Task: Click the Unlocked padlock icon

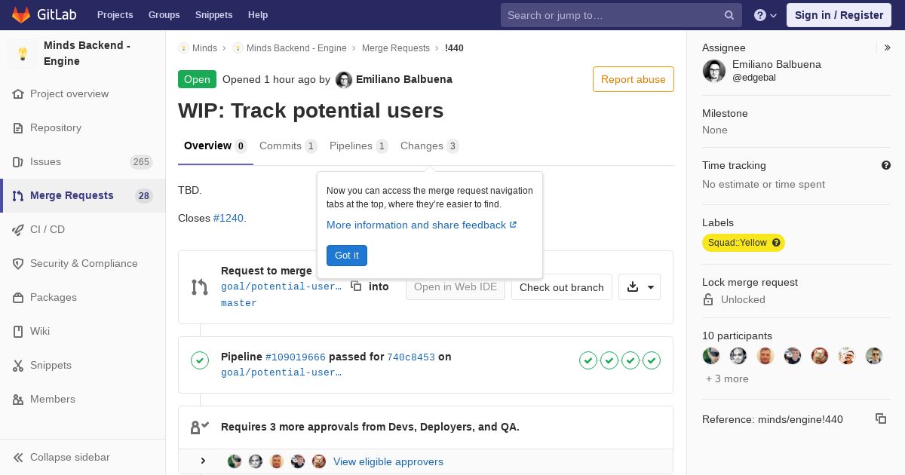Action: pos(708,299)
